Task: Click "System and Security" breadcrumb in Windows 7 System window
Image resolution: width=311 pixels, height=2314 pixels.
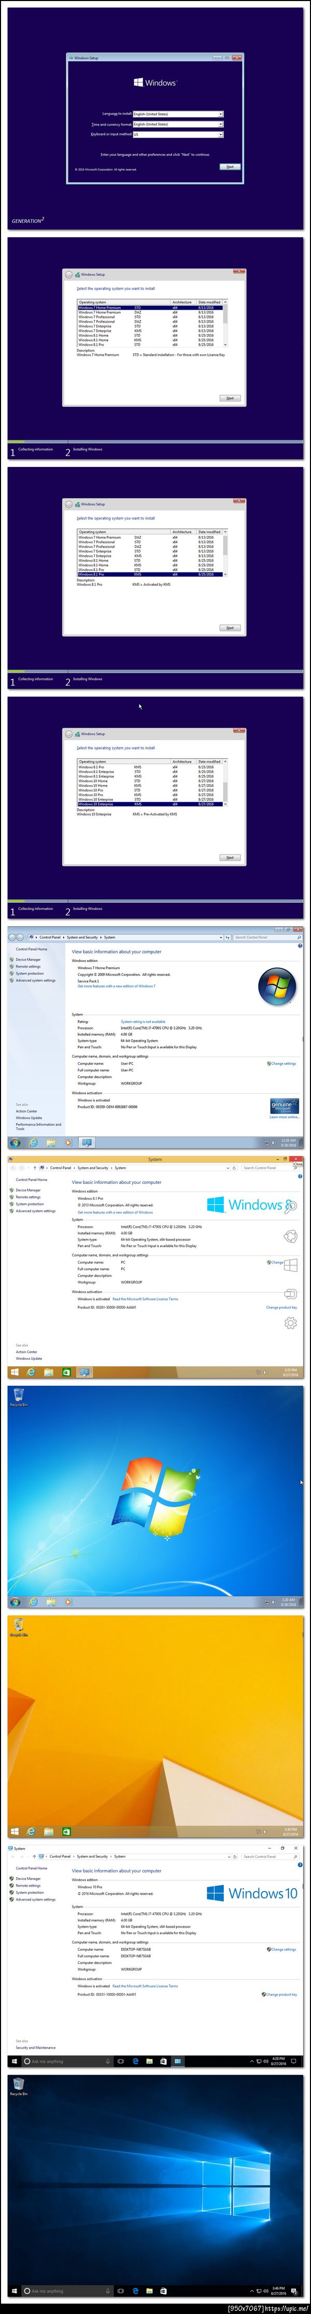Action: pyautogui.click(x=81, y=937)
